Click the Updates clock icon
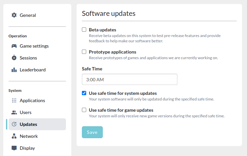The image size is (247, 156). pos(14,124)
